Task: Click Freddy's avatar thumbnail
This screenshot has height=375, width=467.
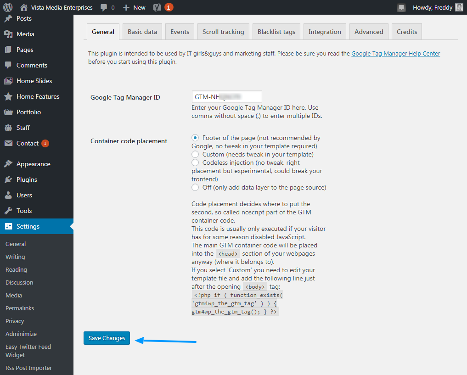Action: 459,7
